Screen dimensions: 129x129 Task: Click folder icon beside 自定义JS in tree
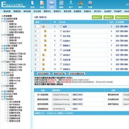pos(5,73)
